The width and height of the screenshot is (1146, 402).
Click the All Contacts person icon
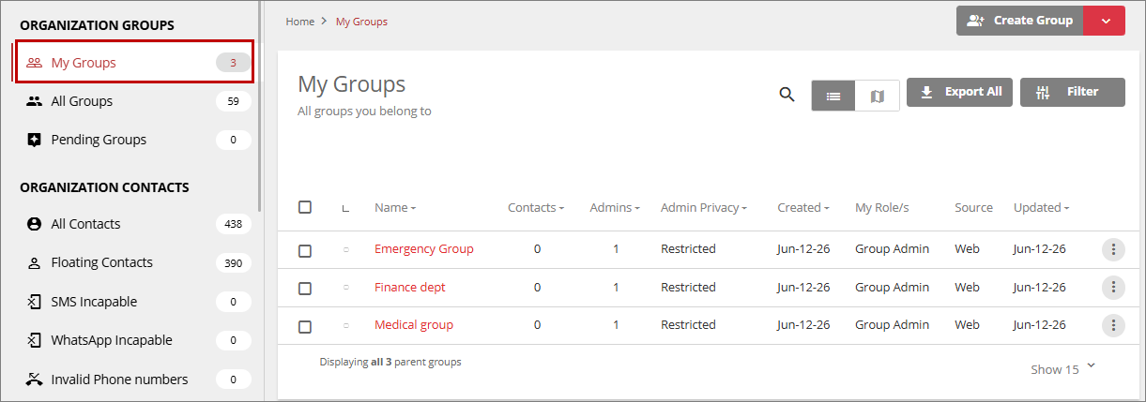pos(35,224)
